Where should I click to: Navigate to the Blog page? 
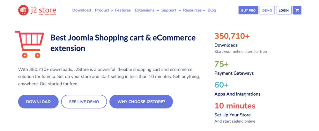point(212,10)
